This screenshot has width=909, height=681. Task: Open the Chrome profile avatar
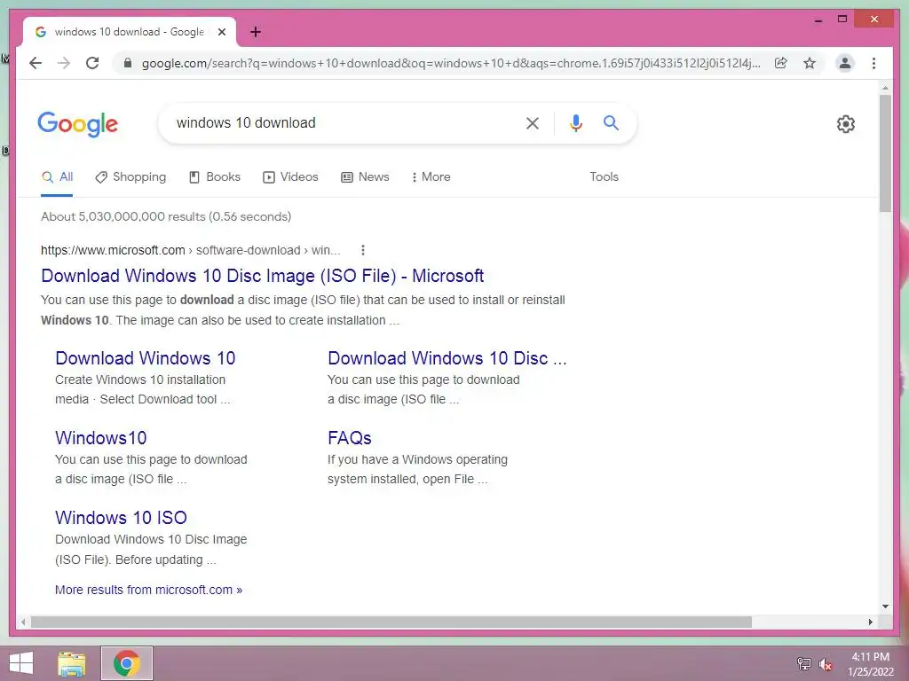(845, 63)
